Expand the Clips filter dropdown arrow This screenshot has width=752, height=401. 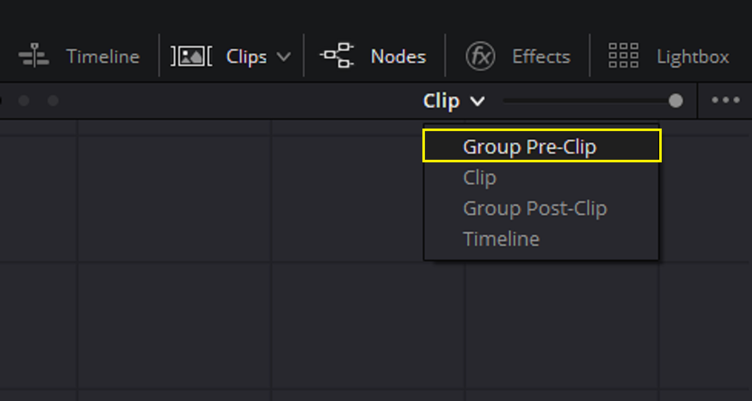tap(284, 57)
